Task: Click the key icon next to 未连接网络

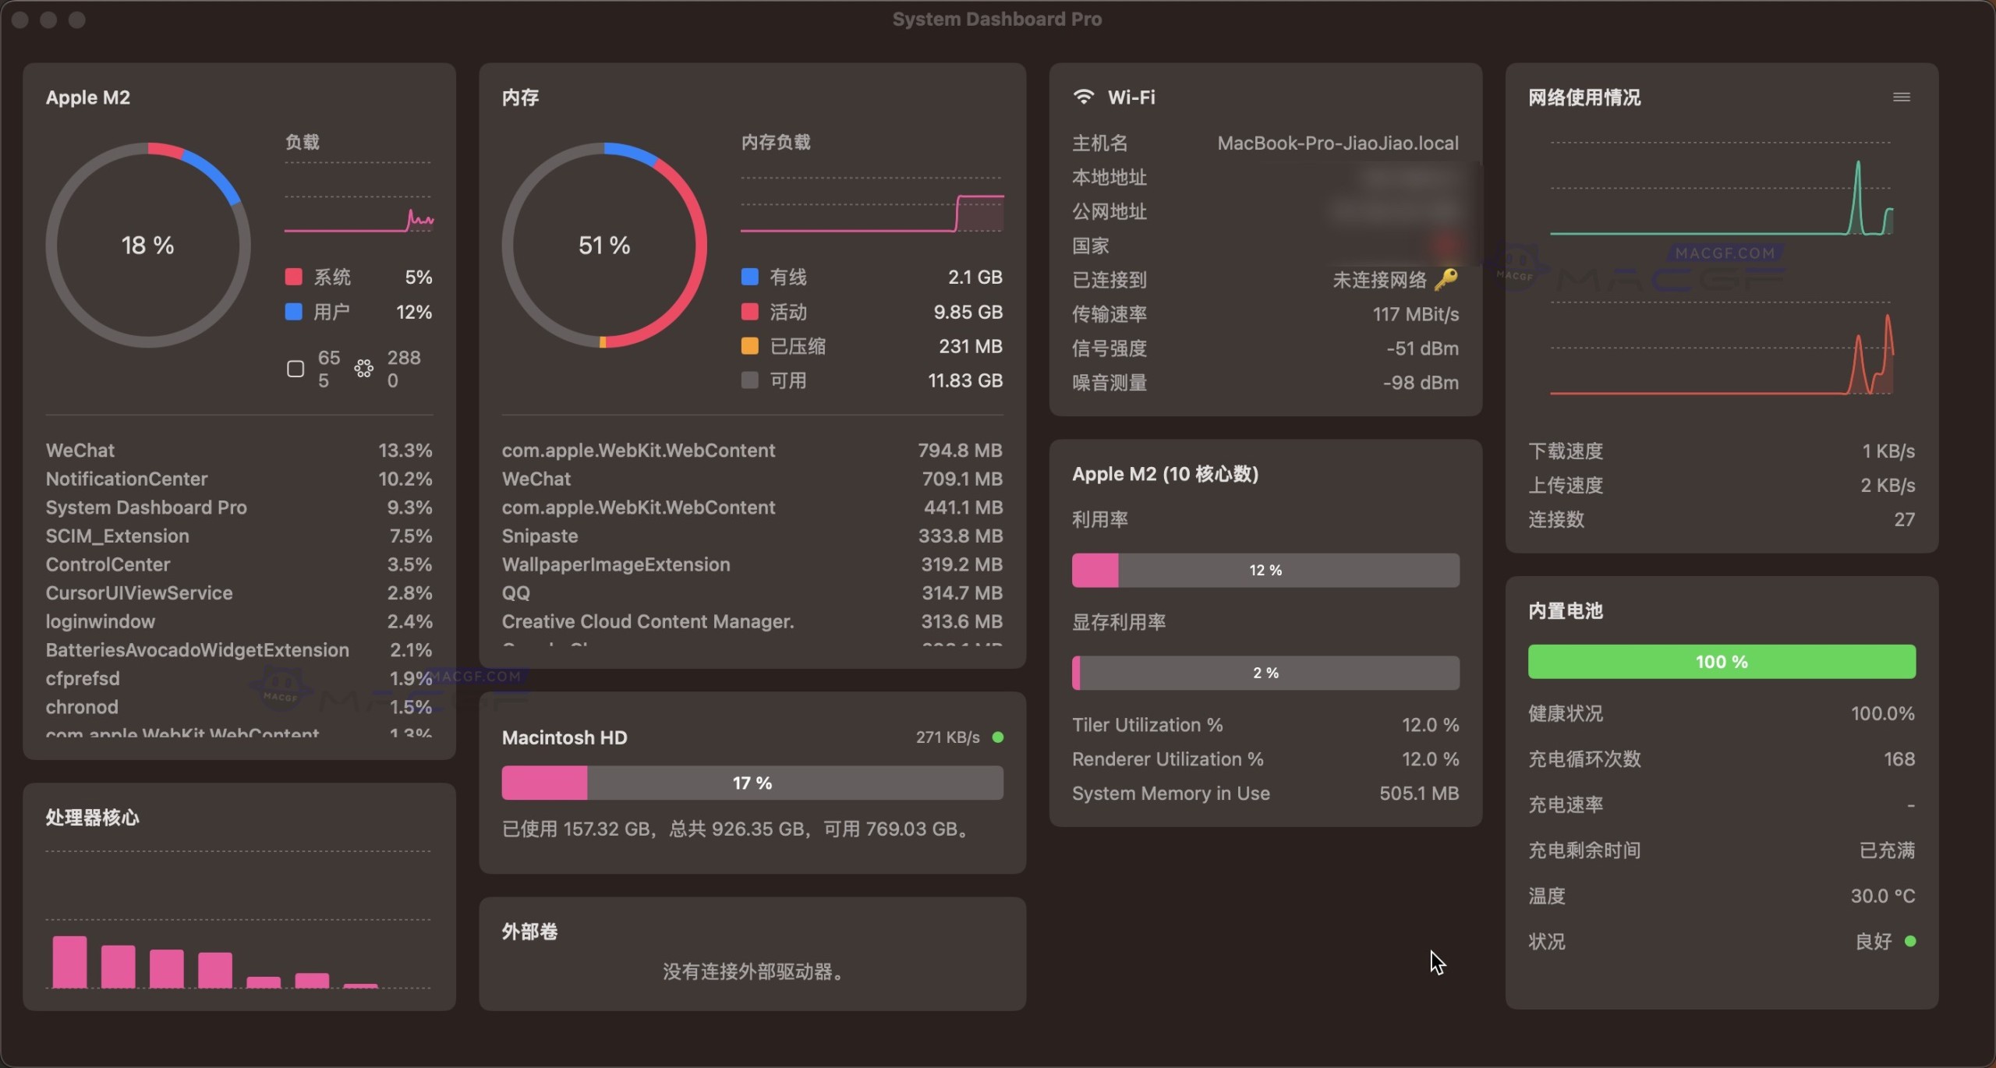Action: pos(1446,280)
